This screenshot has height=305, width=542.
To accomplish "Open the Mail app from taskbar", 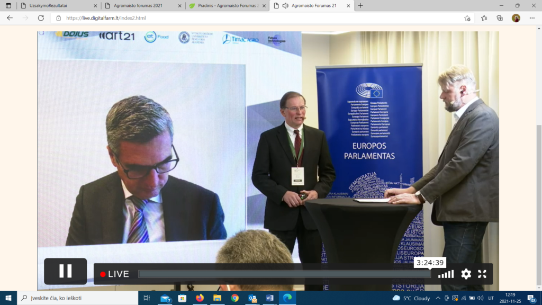I will [x=165, y=298].
